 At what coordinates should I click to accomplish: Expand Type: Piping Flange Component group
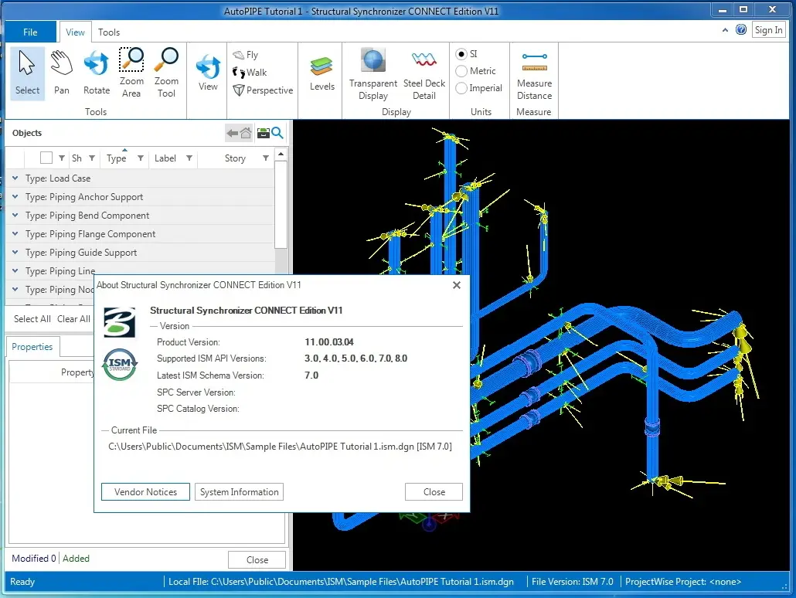click(15, 233)
